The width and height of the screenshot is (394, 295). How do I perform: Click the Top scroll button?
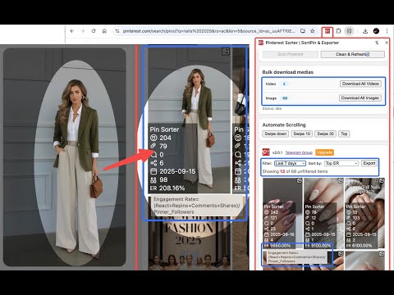tap(344, 134)
